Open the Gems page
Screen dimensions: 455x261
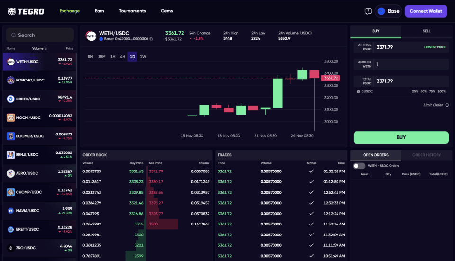[x=166, y=11]
